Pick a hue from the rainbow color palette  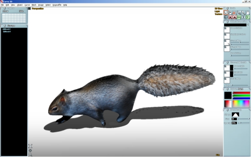click(241, 104)
